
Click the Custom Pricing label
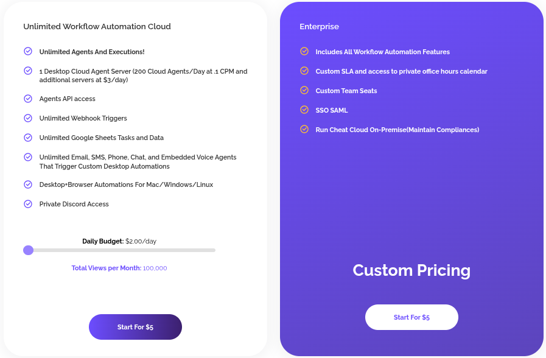[x=411, y=270]
